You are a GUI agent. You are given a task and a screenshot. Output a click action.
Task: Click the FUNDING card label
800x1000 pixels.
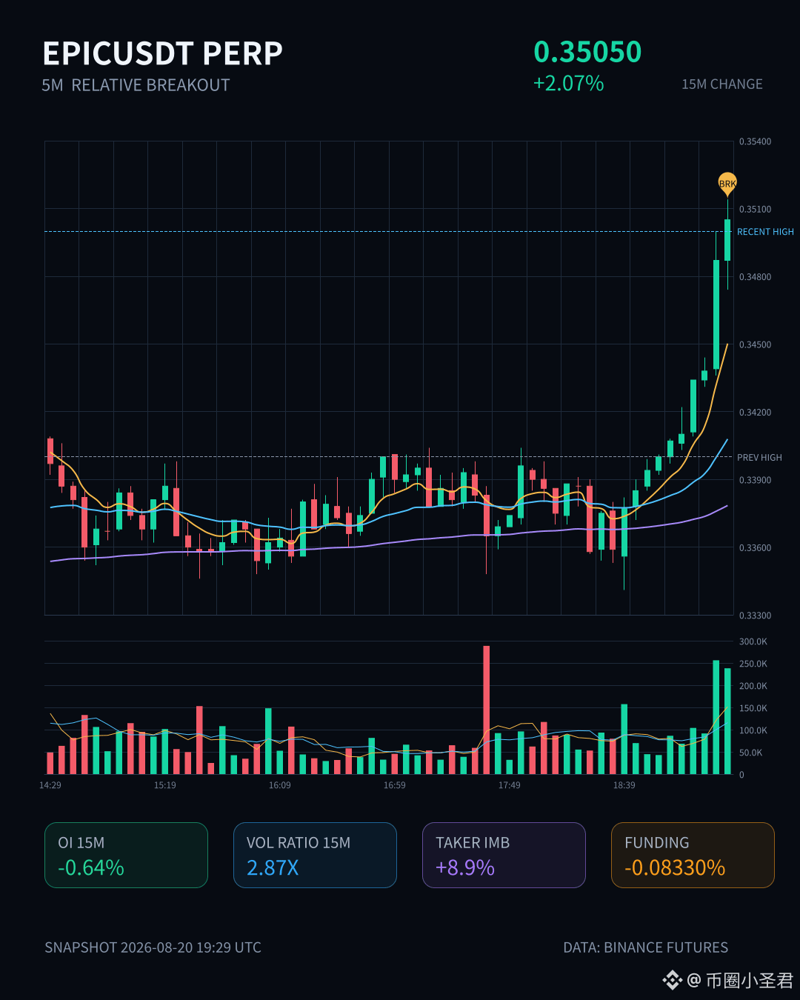tap(657, 843)
